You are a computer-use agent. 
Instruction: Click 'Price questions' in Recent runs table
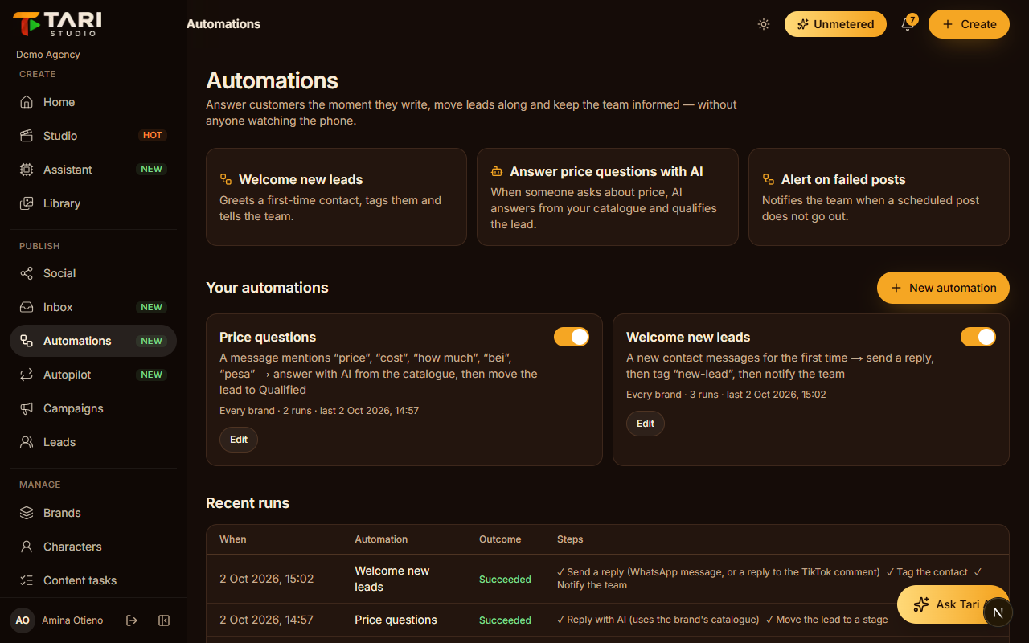[x=396, y=620]
